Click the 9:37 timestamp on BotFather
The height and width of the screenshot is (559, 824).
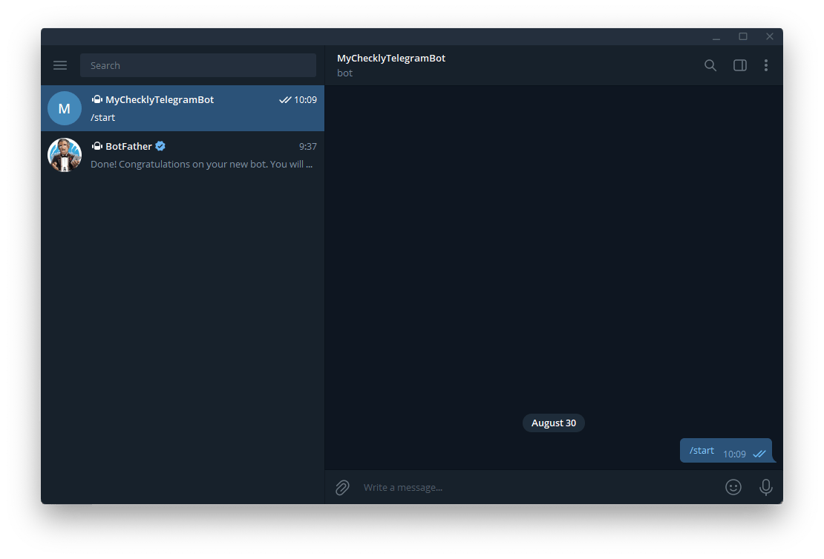pyautogui.click(x=308, y=147)
